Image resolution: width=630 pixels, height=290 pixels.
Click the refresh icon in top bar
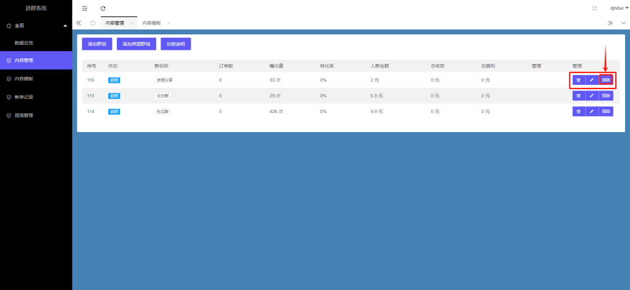pyautogui.click(x=103, y=8)
